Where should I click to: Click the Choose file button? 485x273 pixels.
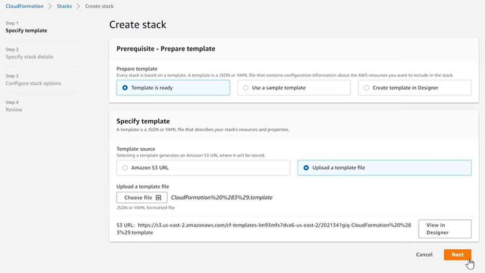tap(142, 198)
